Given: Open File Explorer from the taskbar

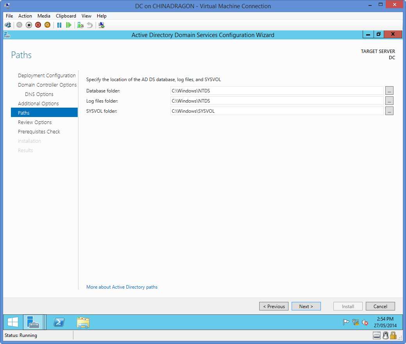Looking at the screenshot, I should (83, 323).
